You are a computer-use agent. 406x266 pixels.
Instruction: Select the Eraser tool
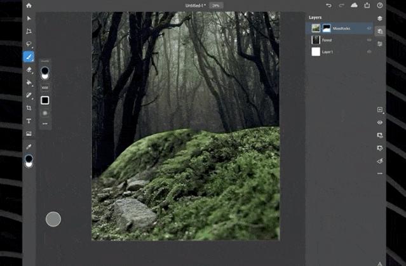point(29,70)
